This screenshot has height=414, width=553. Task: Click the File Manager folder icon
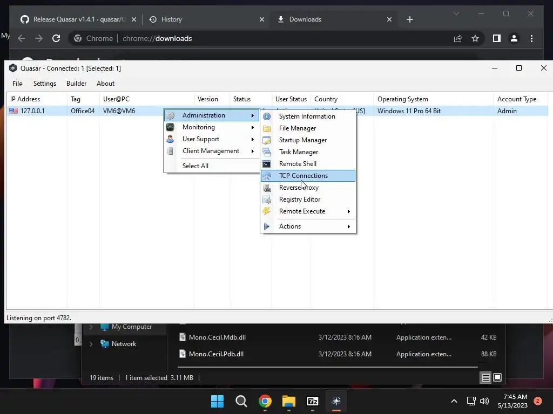pyautogui.click(x=267, y=128)
